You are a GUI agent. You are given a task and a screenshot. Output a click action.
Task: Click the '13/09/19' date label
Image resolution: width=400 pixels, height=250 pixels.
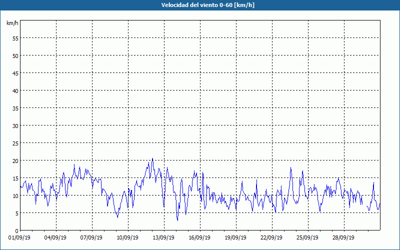point(163,238)
